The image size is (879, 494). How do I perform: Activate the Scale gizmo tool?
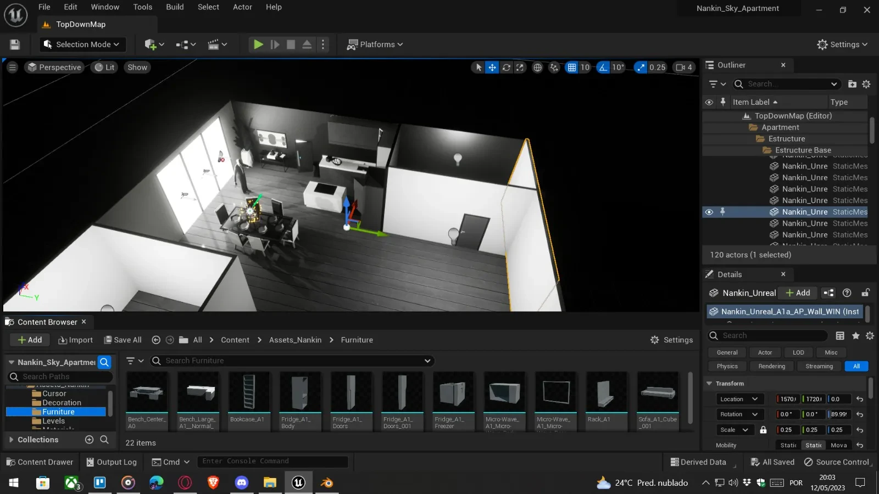pos(520,68)
